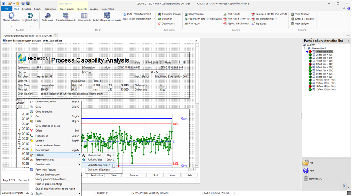Image resolution: width=352 pixels, height=196 pixels.
Task: Open Distributions in Evaluation group
Action: [x=167, y=23]
